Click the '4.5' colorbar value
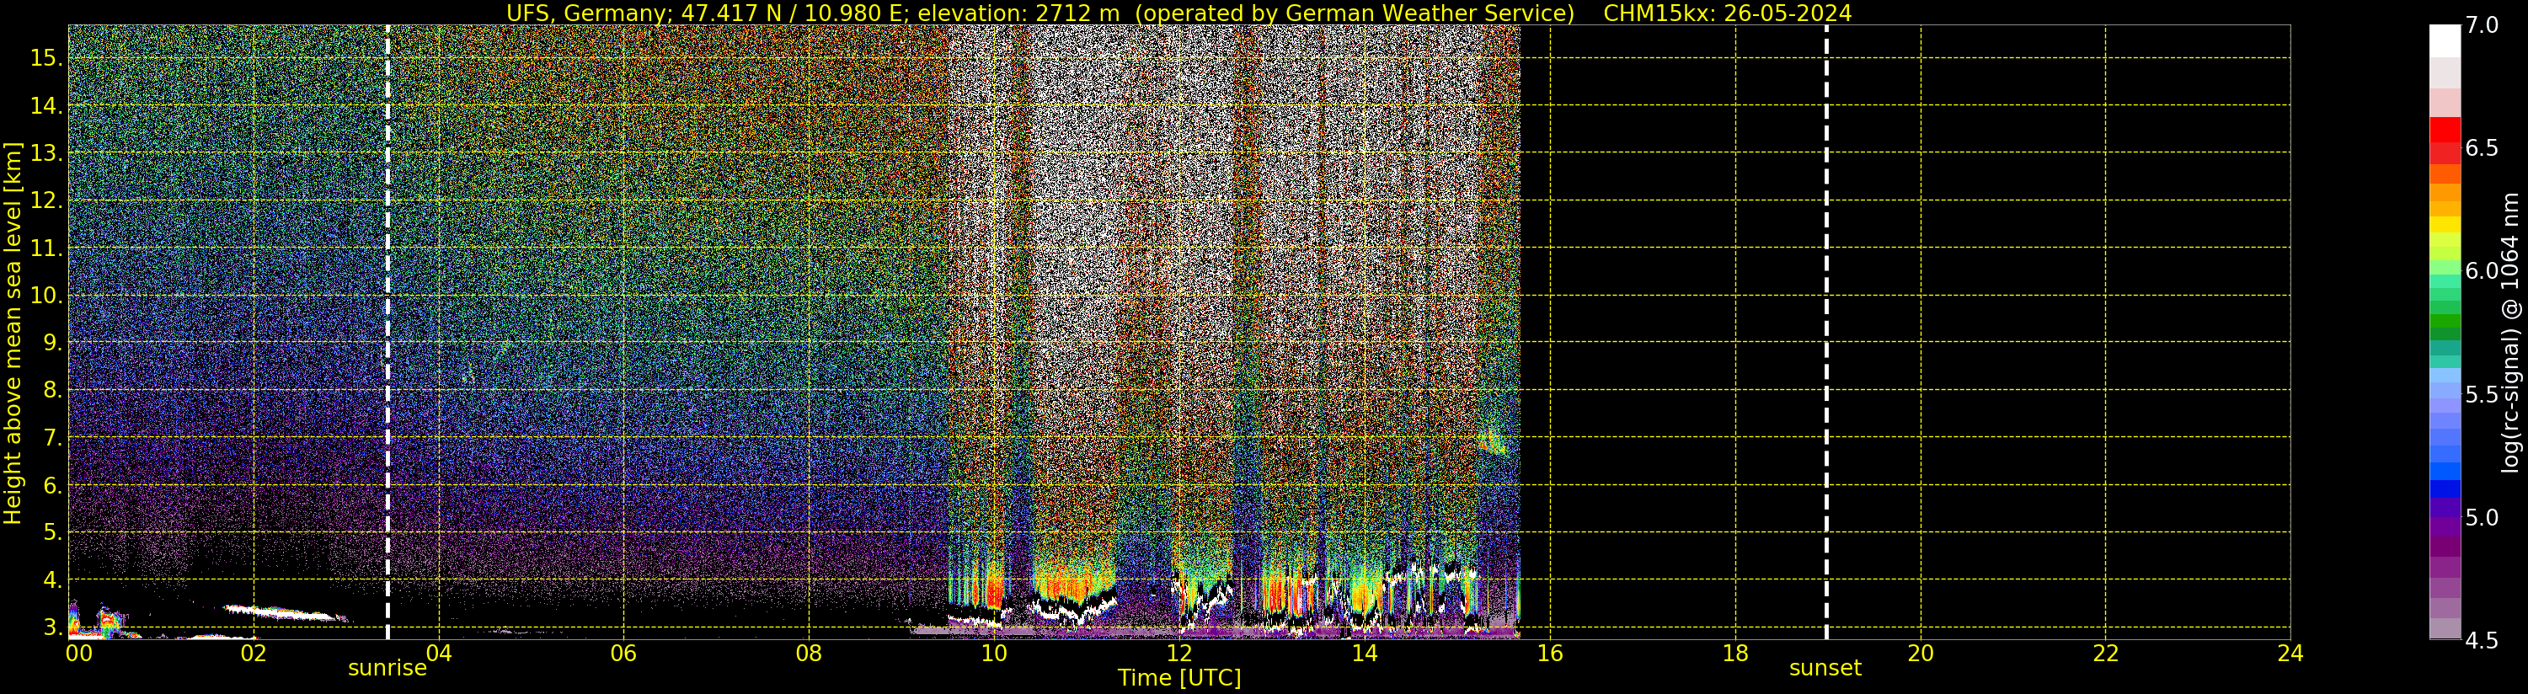Viewport: 2528px width, 694px height. (2482, 640)
